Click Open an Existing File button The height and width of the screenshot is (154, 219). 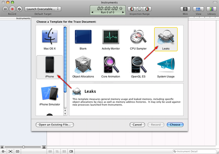[x=55, y=125]
